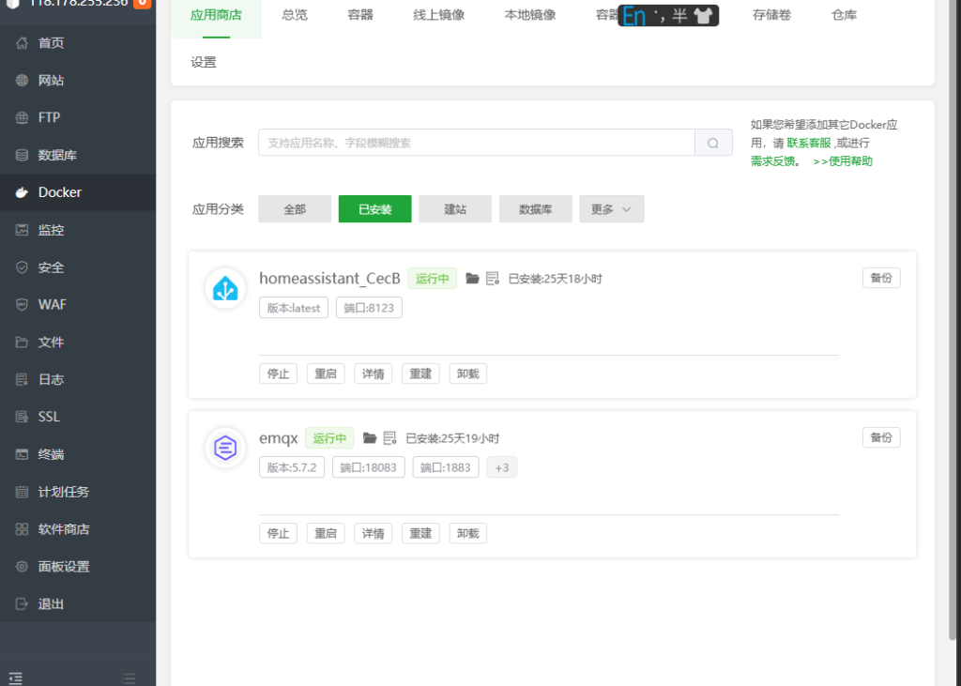
Task: Click the calendar icon beside 计划任务
Action: coord(23,492)
